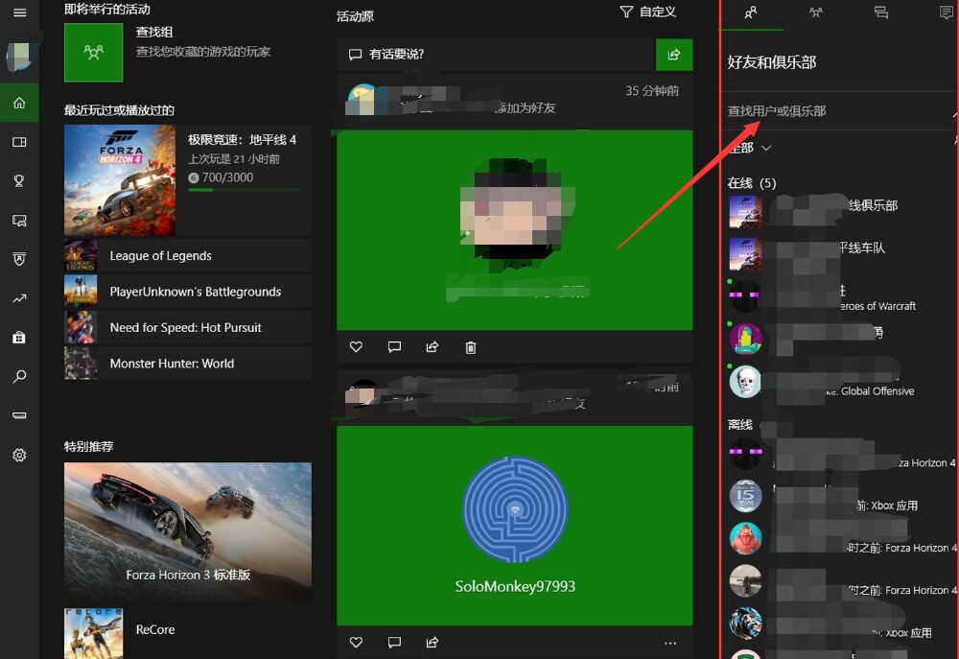Comment on the SoloMonkey97993 post
959x659 pixels.
pos(394,642)
